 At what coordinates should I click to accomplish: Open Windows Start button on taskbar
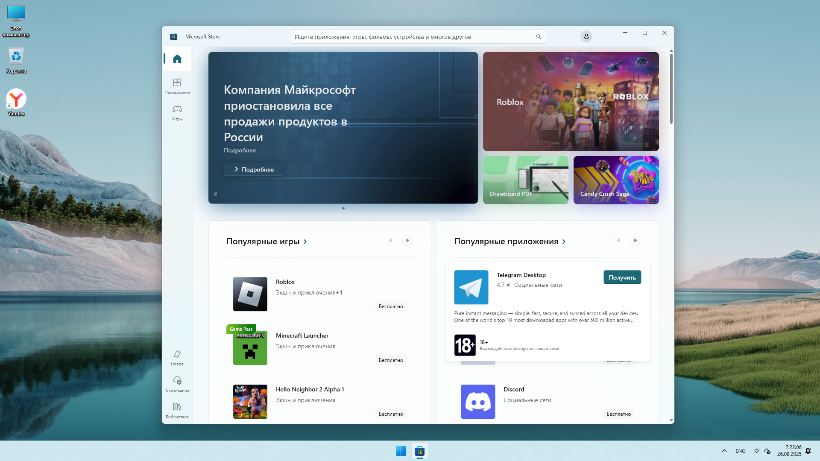(x=401, y=451)
